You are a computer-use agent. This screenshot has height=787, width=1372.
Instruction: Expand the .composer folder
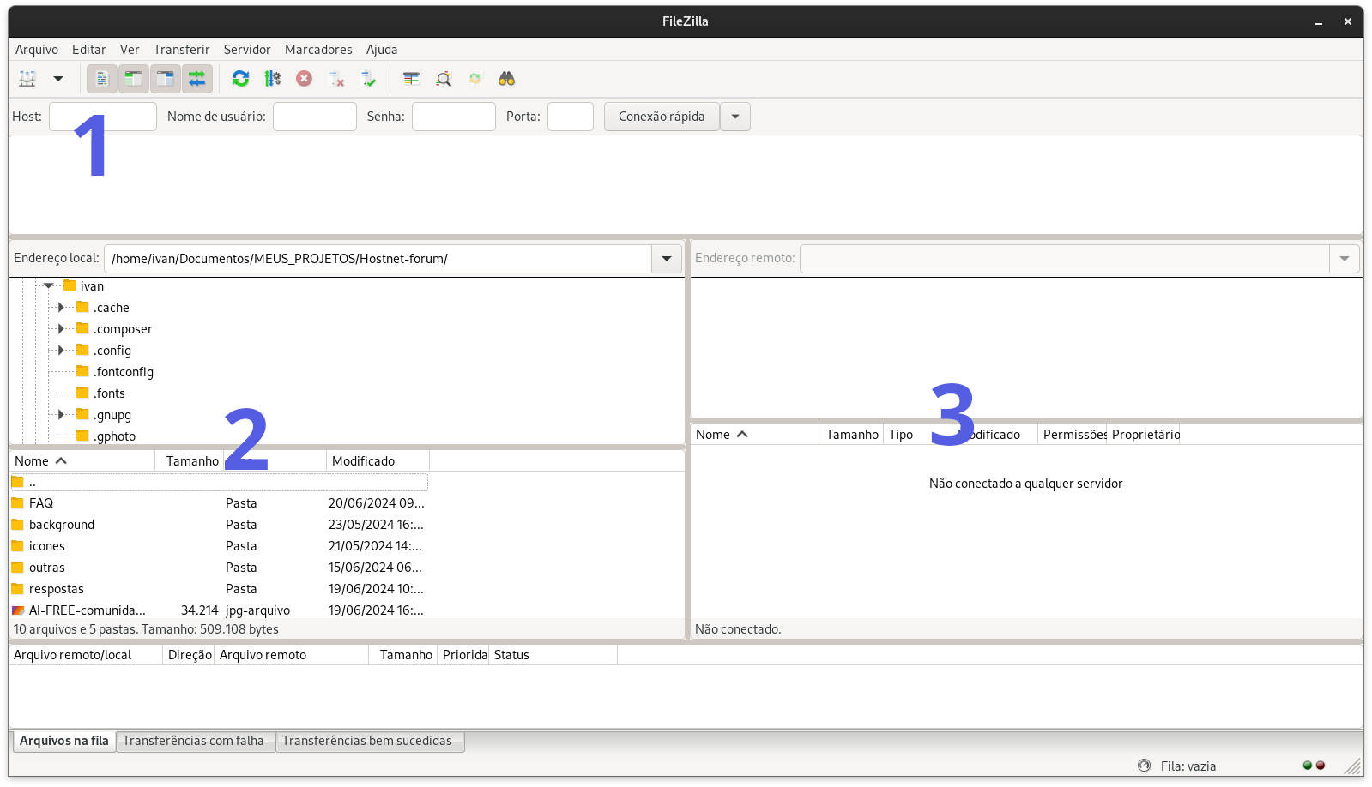tap(61, 328)
